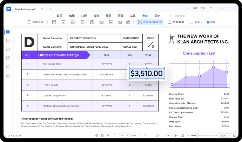This screenshot has height=142, width=242.
Task: Toggle the 阅读 reading mode checkbox
Action: point(208,22)
